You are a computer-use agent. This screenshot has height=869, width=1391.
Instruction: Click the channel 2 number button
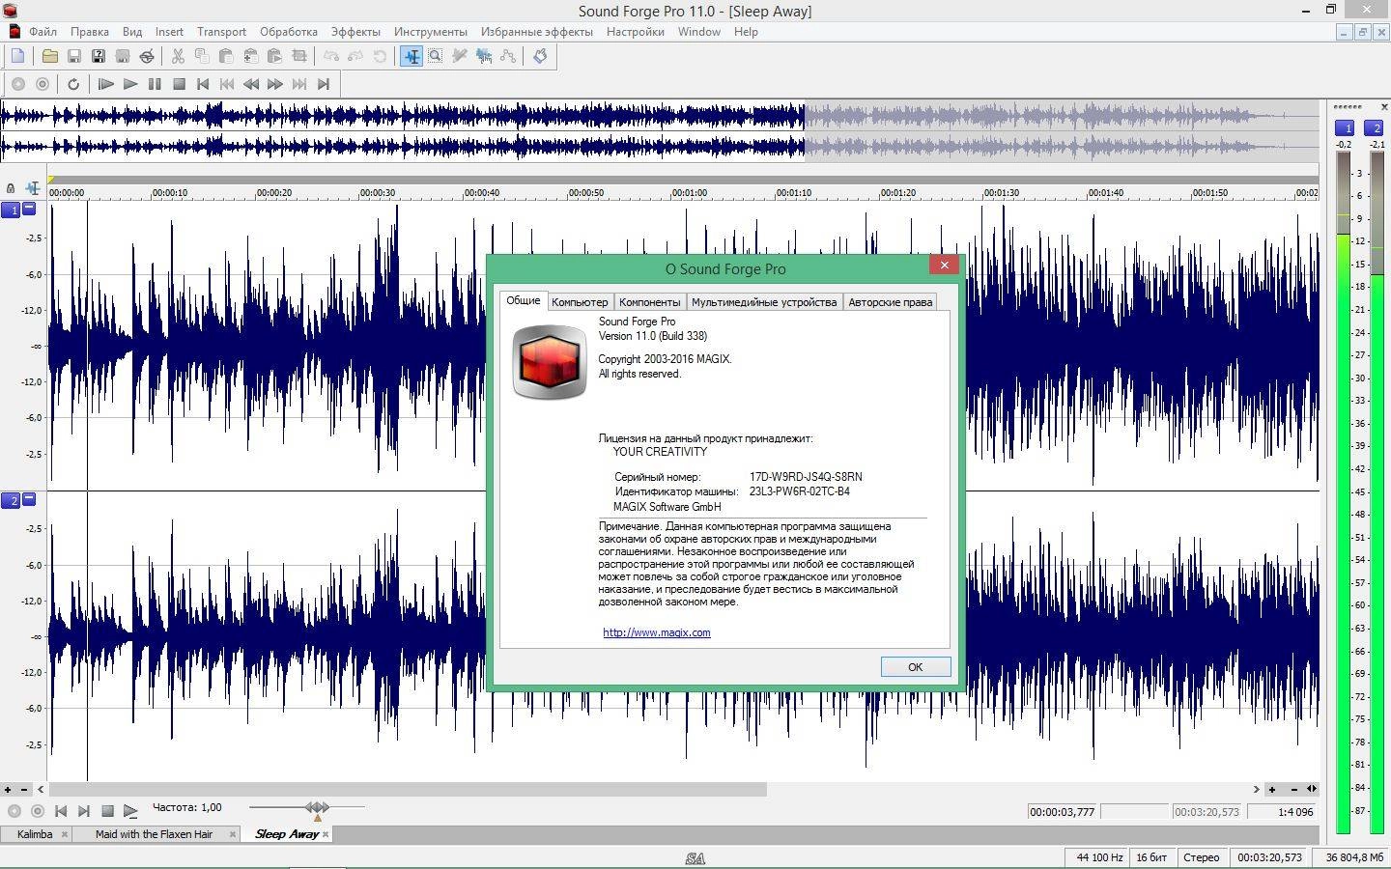pos(11,500)
